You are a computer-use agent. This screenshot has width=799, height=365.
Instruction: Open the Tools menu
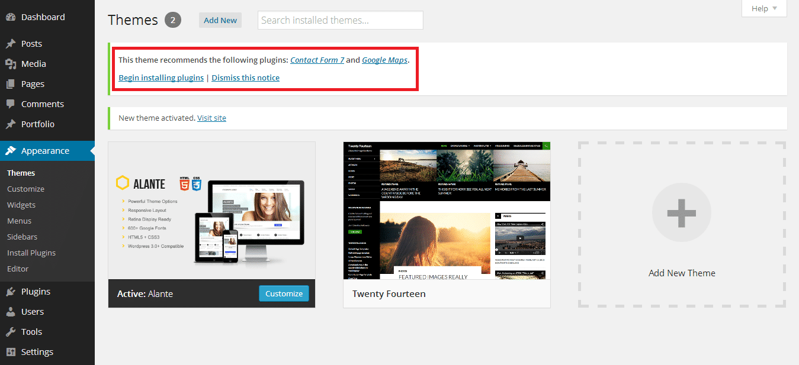click(x=47, y=332)
